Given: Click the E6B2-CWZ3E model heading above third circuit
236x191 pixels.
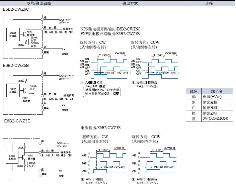Looking at the screenshot, I should (17, 121).
